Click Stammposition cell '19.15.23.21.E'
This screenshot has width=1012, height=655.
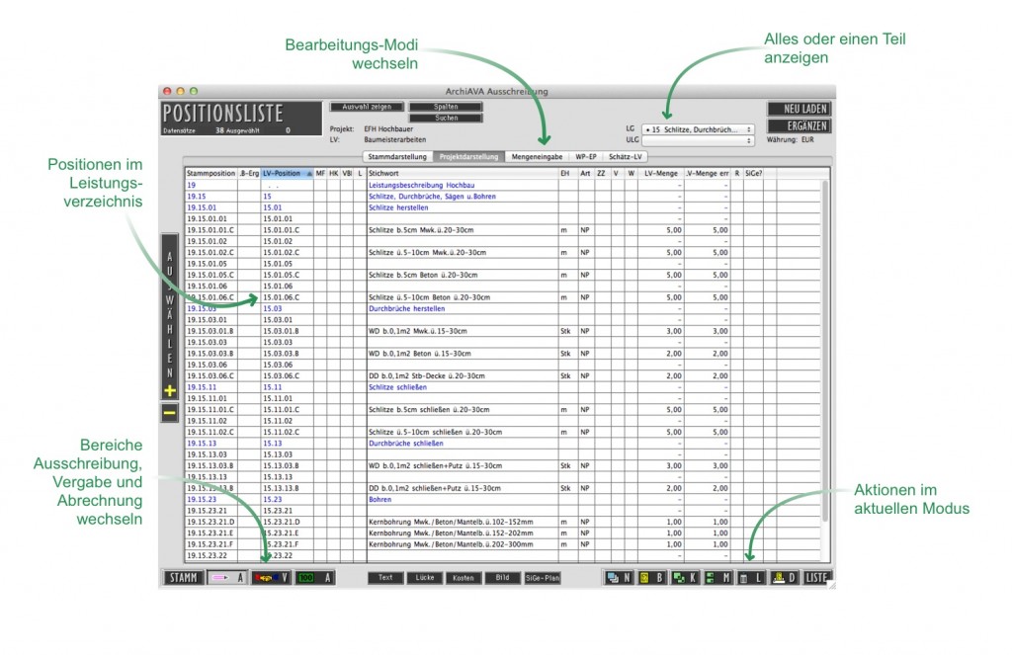[x=211, y=533]
